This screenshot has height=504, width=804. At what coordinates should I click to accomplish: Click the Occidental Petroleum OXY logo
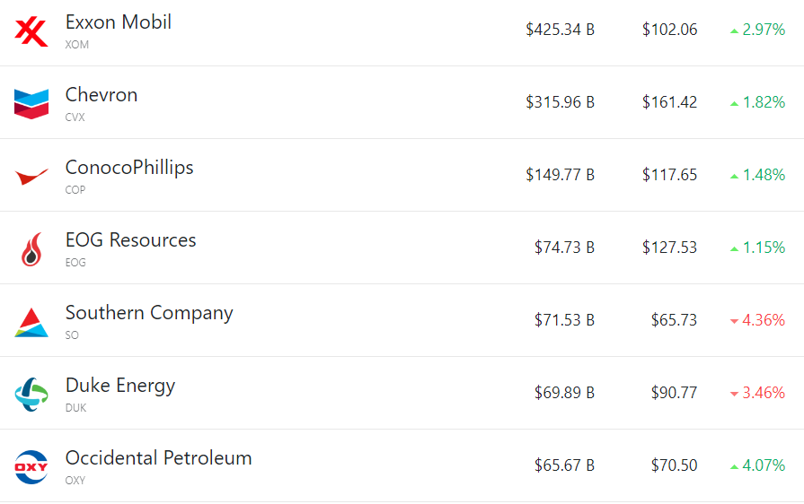coord(31,466)
